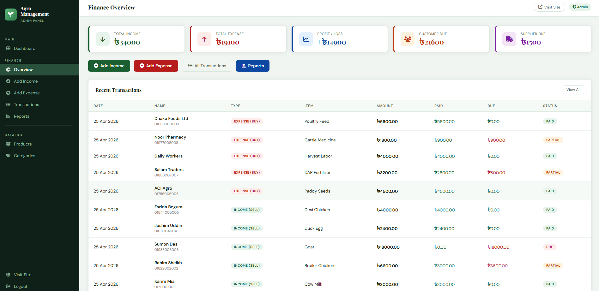Viewport: 599px width, 291px height.
Task: Click Visit Site text in sidebar footer
Action: [x=22, y=275]
